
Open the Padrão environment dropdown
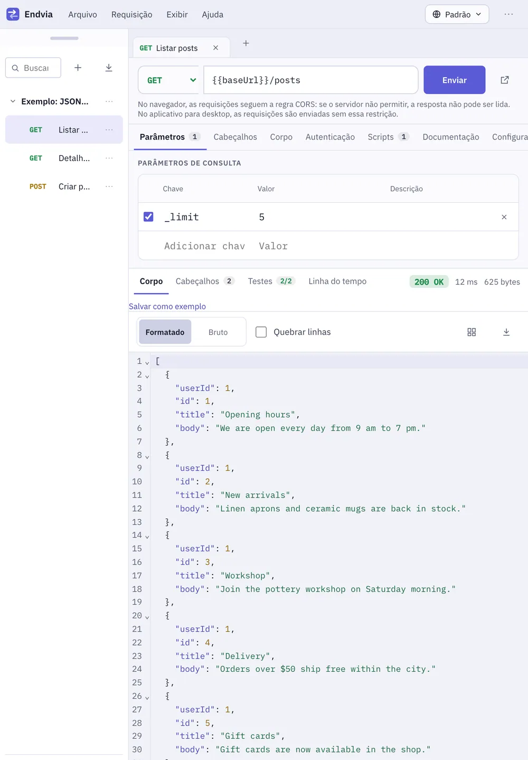click(457, 14)
